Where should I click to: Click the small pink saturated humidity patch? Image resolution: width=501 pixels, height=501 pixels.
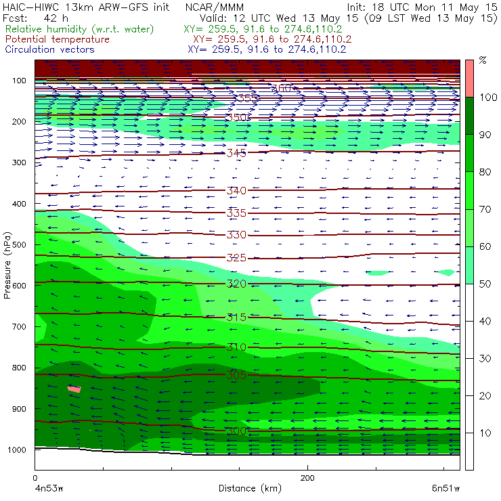tap(74, 389)
